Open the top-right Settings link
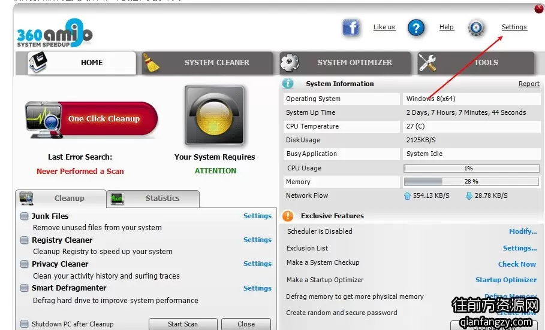The image size is (545, 330). [x=514, y=27]
